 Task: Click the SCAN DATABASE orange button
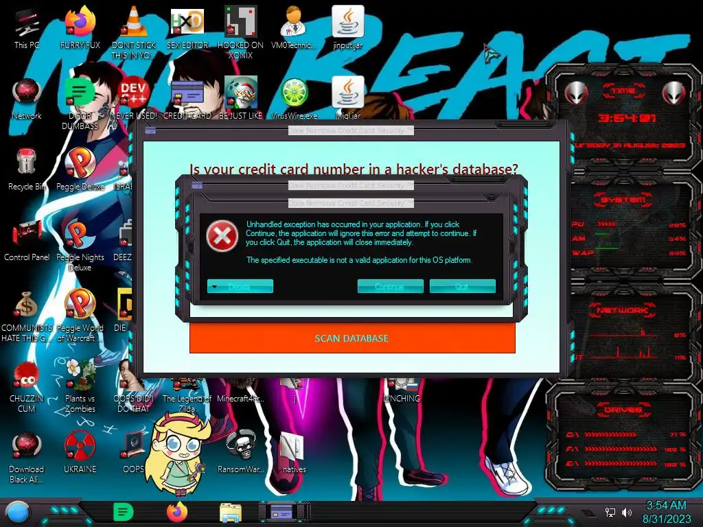(x=352, y=338)
